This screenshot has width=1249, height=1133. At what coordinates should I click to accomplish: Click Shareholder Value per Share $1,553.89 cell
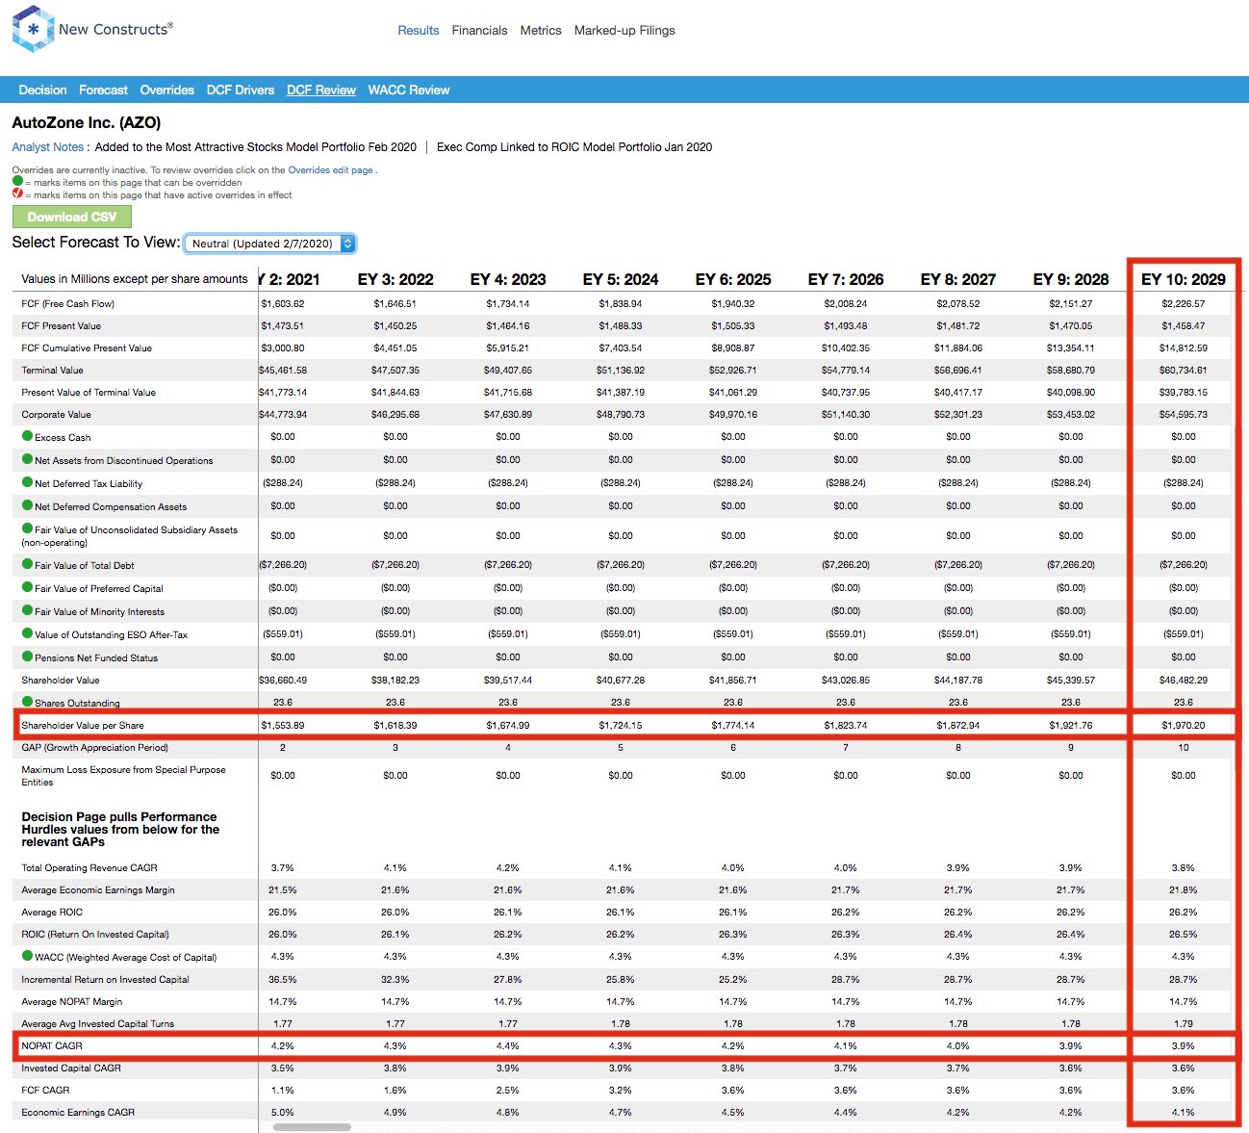[x=283, y=725]
